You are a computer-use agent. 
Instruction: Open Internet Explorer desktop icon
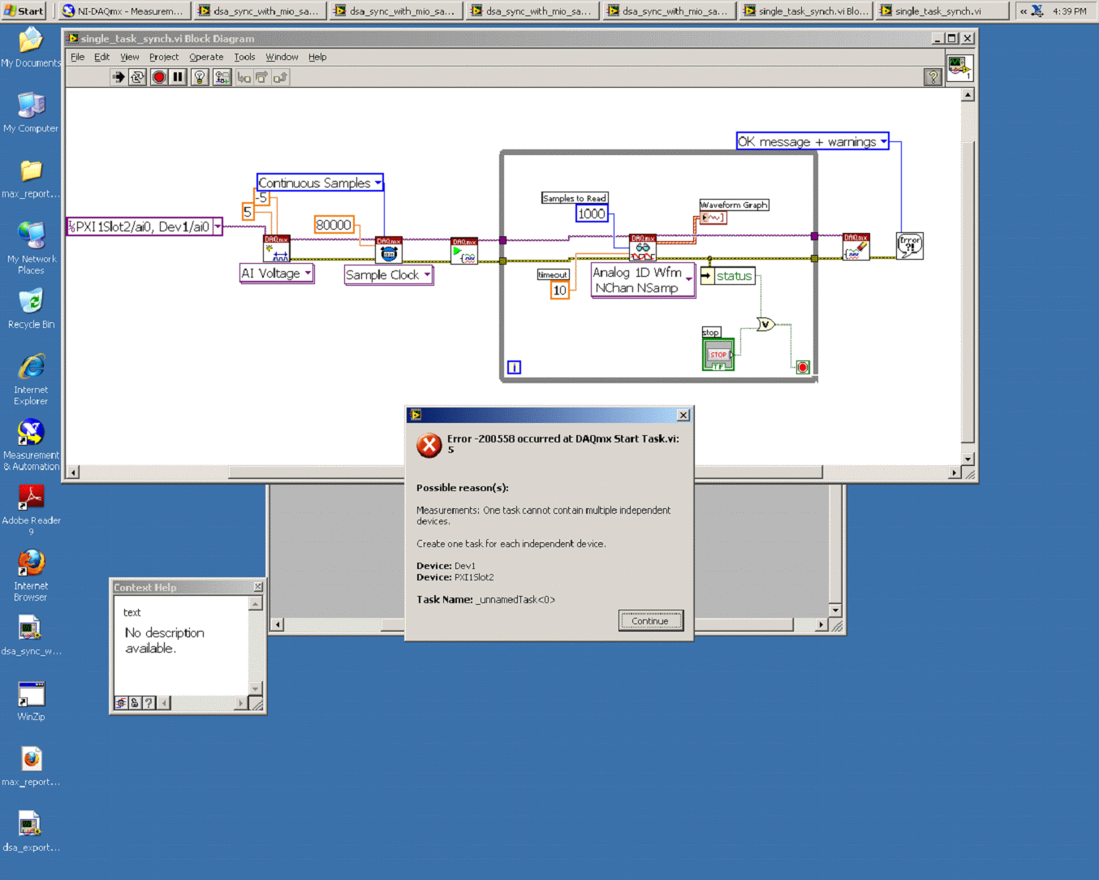click(31, 379)
